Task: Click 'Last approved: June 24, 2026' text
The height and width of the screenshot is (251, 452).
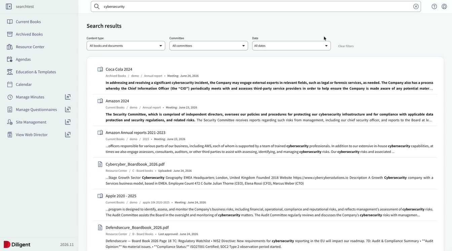Action: pos(178,234)
